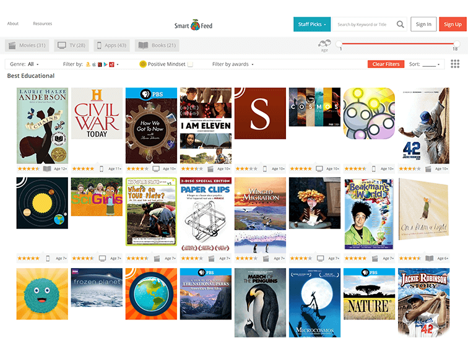Click the red age range track

[x=397, y=43]
